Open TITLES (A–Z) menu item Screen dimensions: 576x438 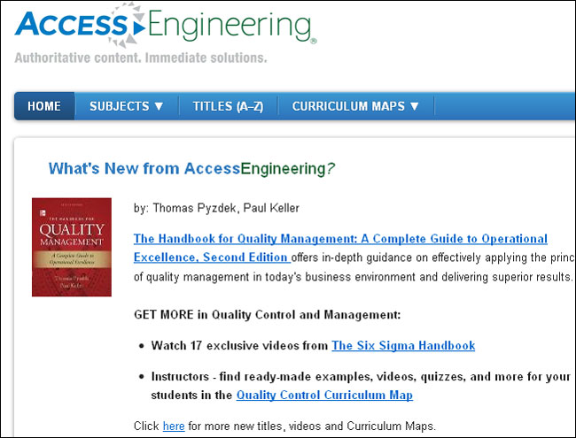pyautogui.click(x=228, y=106)
